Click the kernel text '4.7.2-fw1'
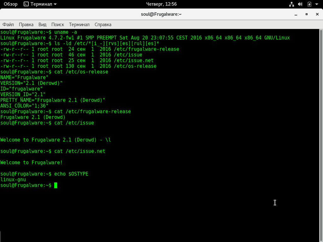The width and height of the screenshot is (323, 242). pos(61,38)
